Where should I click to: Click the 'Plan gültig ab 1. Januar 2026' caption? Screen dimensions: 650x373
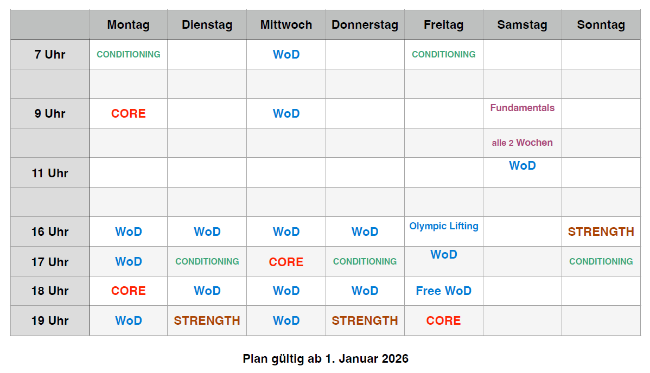click(x=326, y=358)
